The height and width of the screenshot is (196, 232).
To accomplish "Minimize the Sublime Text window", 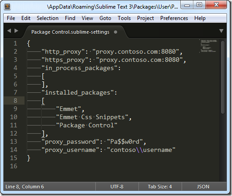I will (187, 5).
